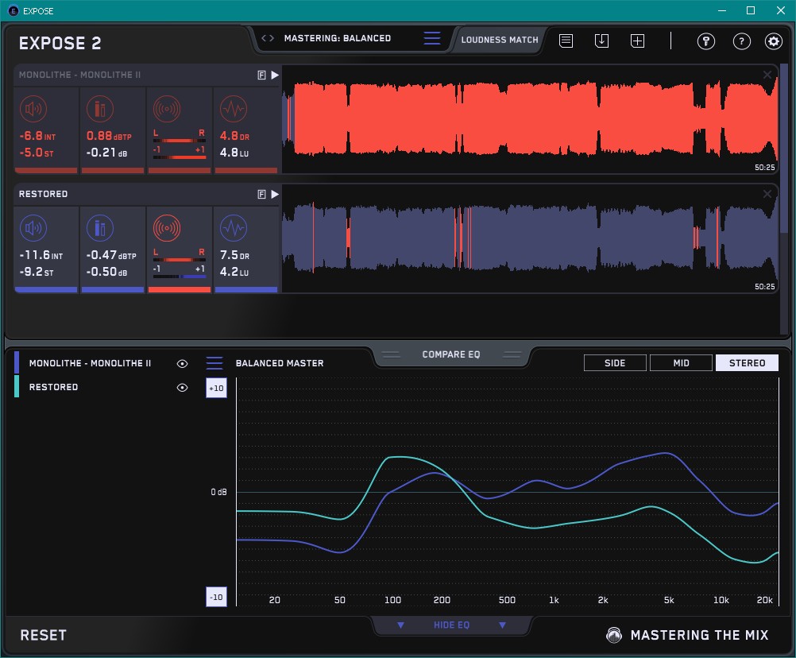Click the license key icon
The image size is (796, 658).
(x=706, y=41)
